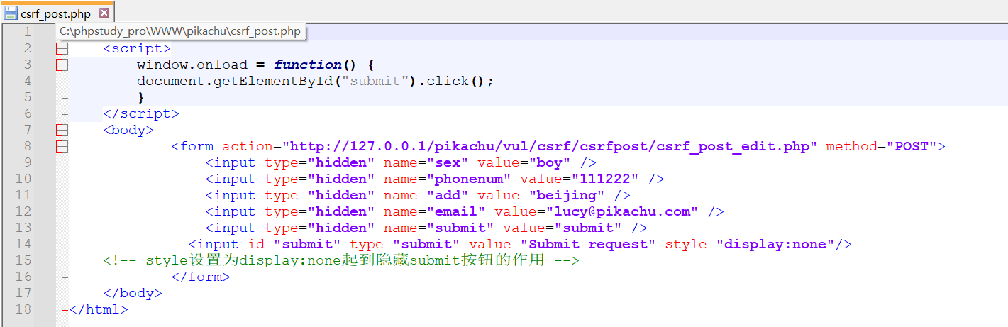Click the text "window.onload"

[x=192, y=65]
